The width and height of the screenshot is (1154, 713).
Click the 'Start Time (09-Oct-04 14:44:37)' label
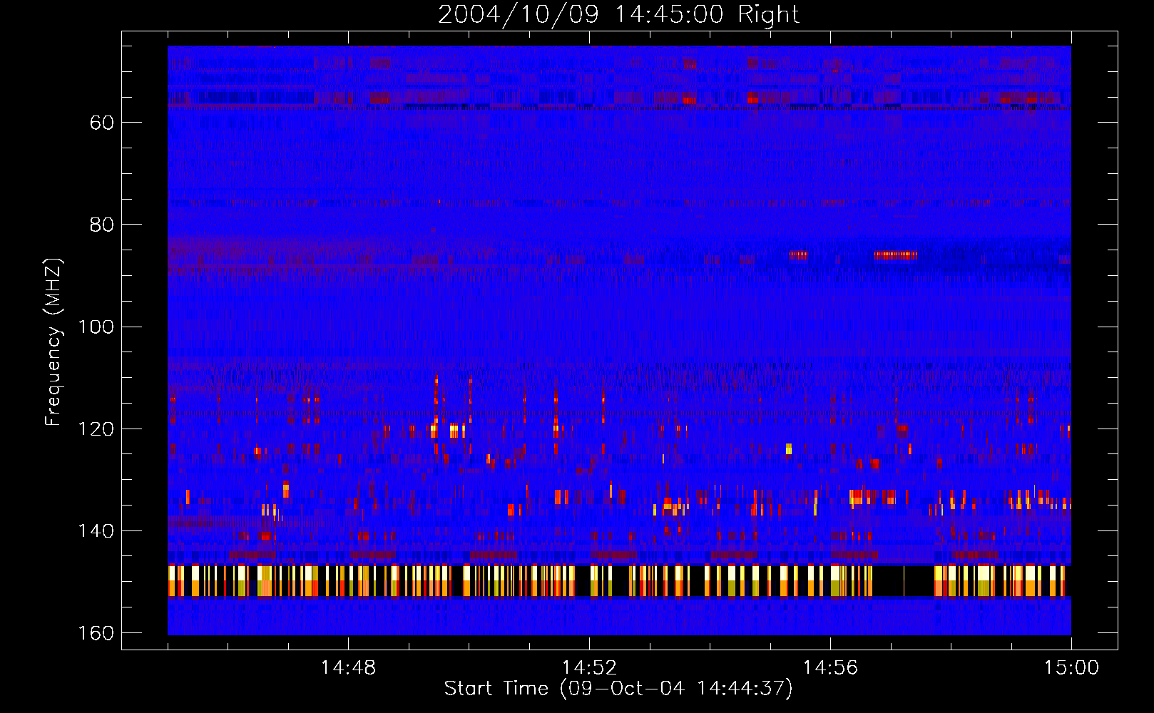pos(618,689)
